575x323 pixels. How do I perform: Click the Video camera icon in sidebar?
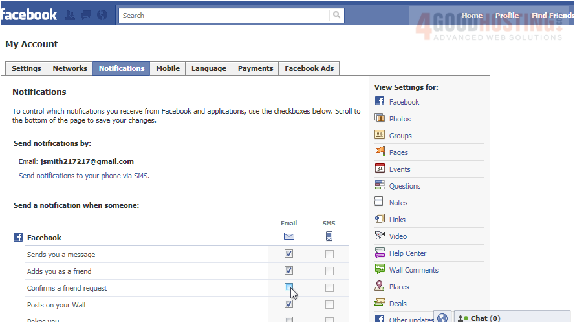coord(380,236)
